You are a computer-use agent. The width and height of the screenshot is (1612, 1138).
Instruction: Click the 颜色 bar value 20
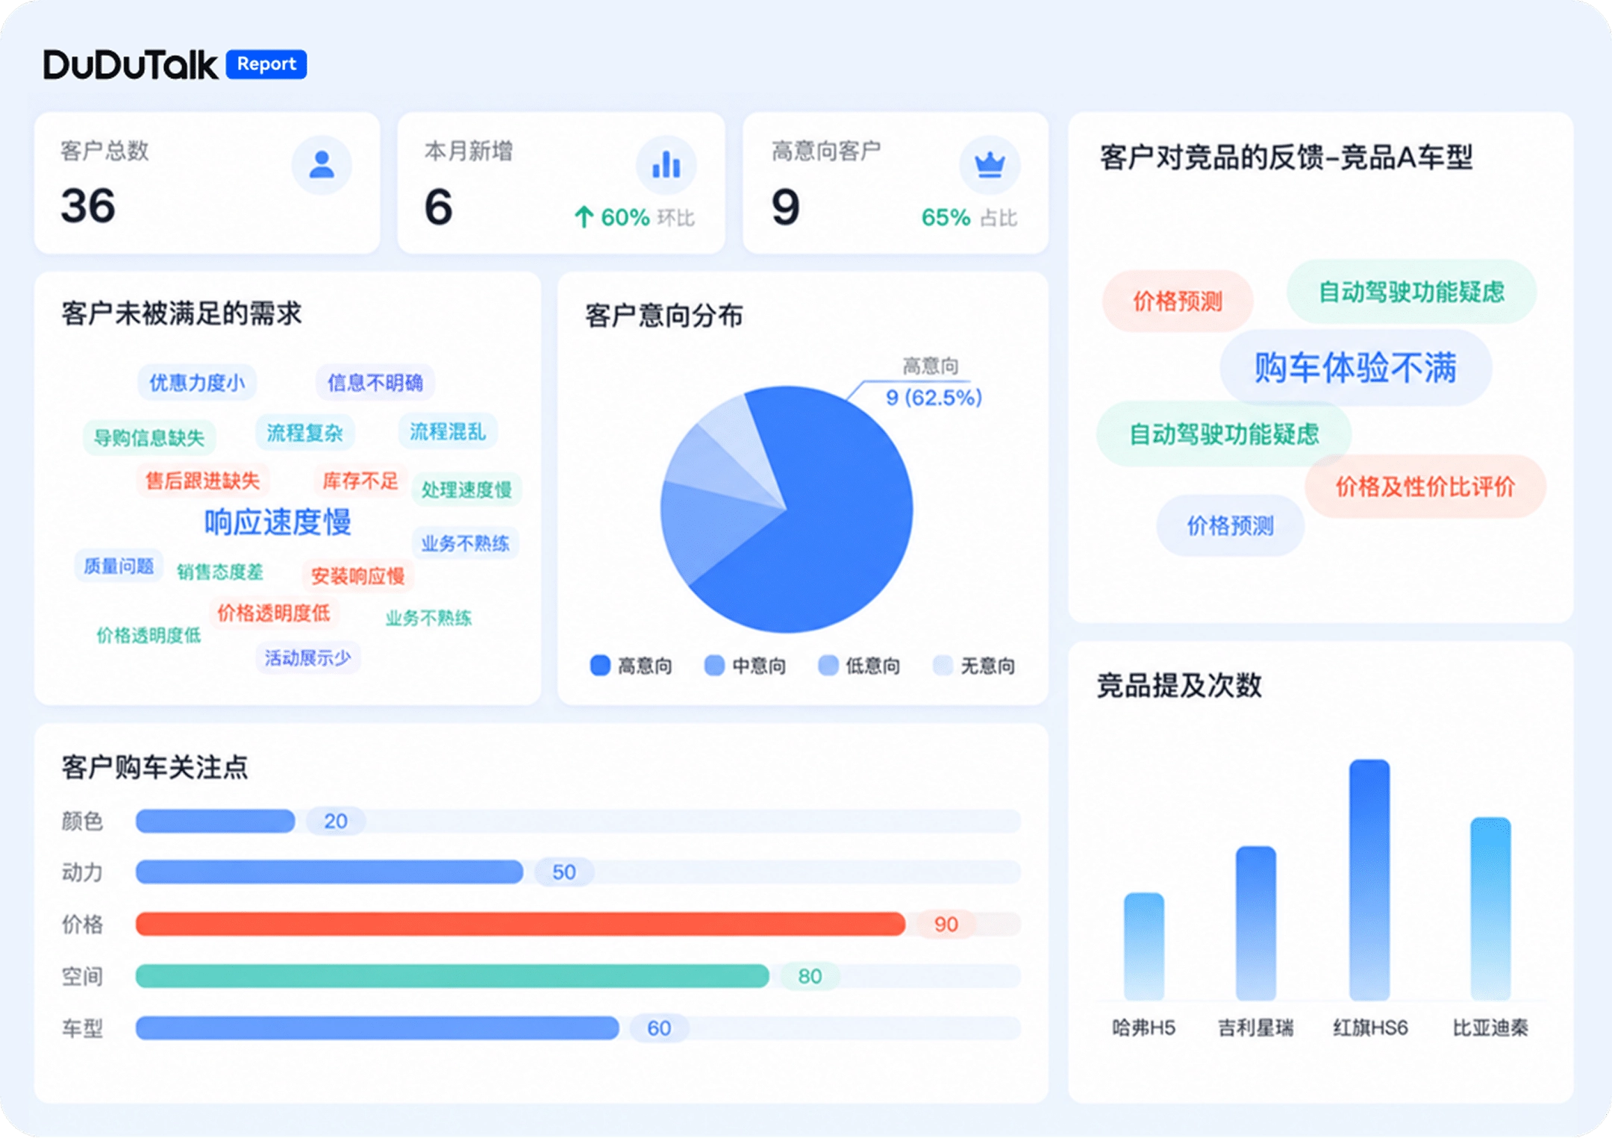336,821
